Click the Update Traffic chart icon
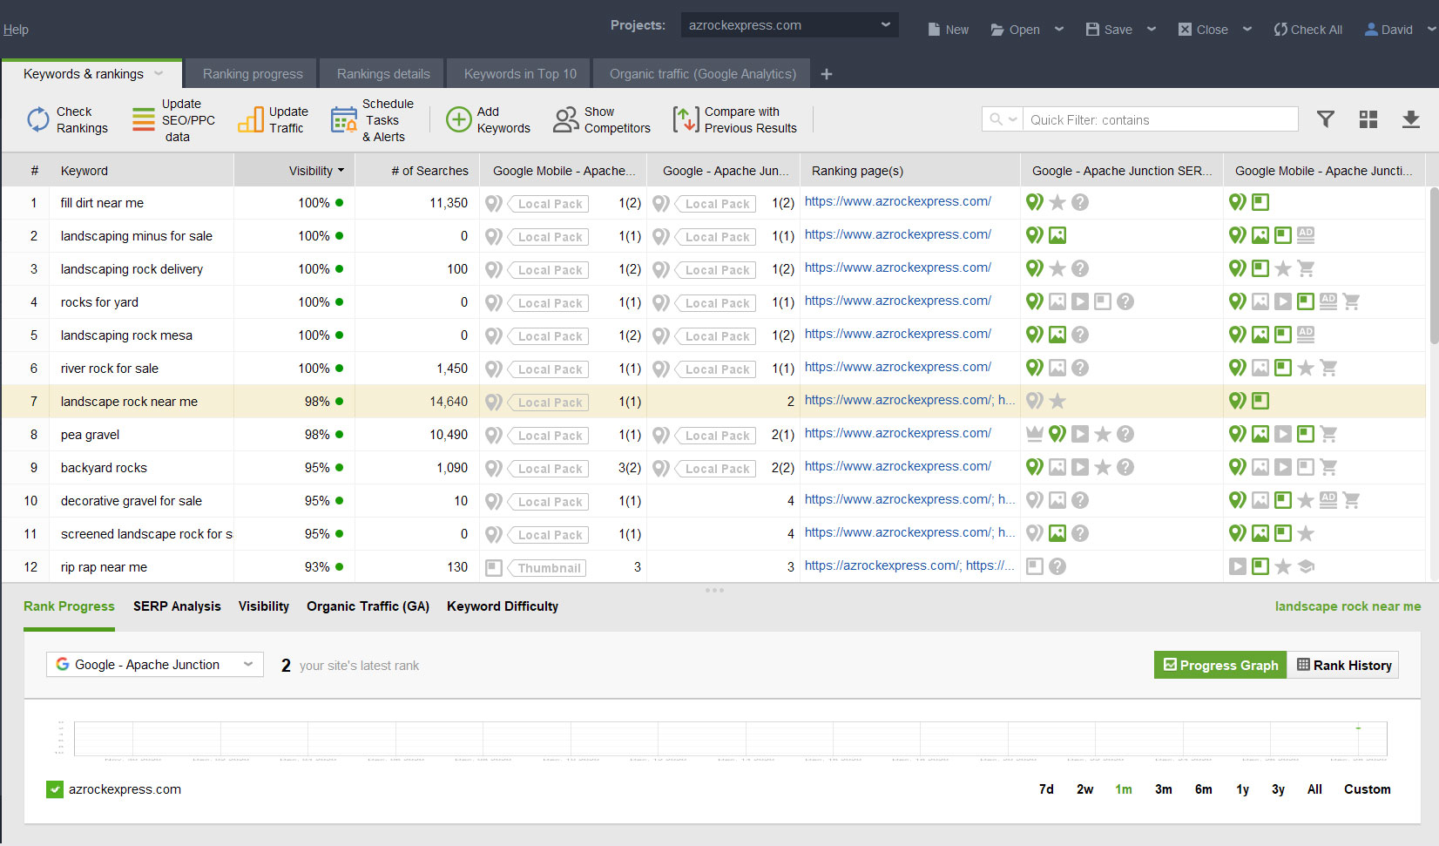1439x846 pixels. tap(251, 119)
